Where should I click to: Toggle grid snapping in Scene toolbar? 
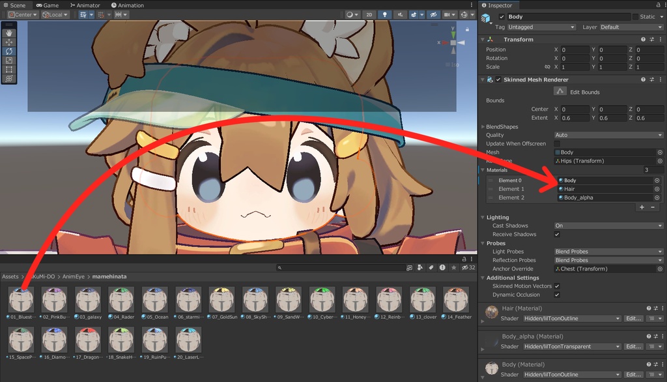83,14
